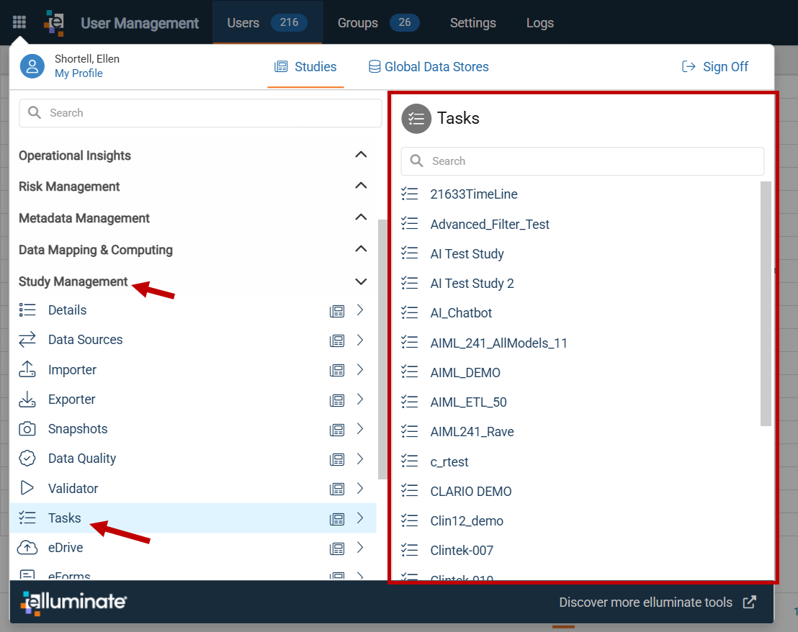The height and width of the screenshot is (632, 798).
Task: Click the Sign Off link
Action: [714, 67]
